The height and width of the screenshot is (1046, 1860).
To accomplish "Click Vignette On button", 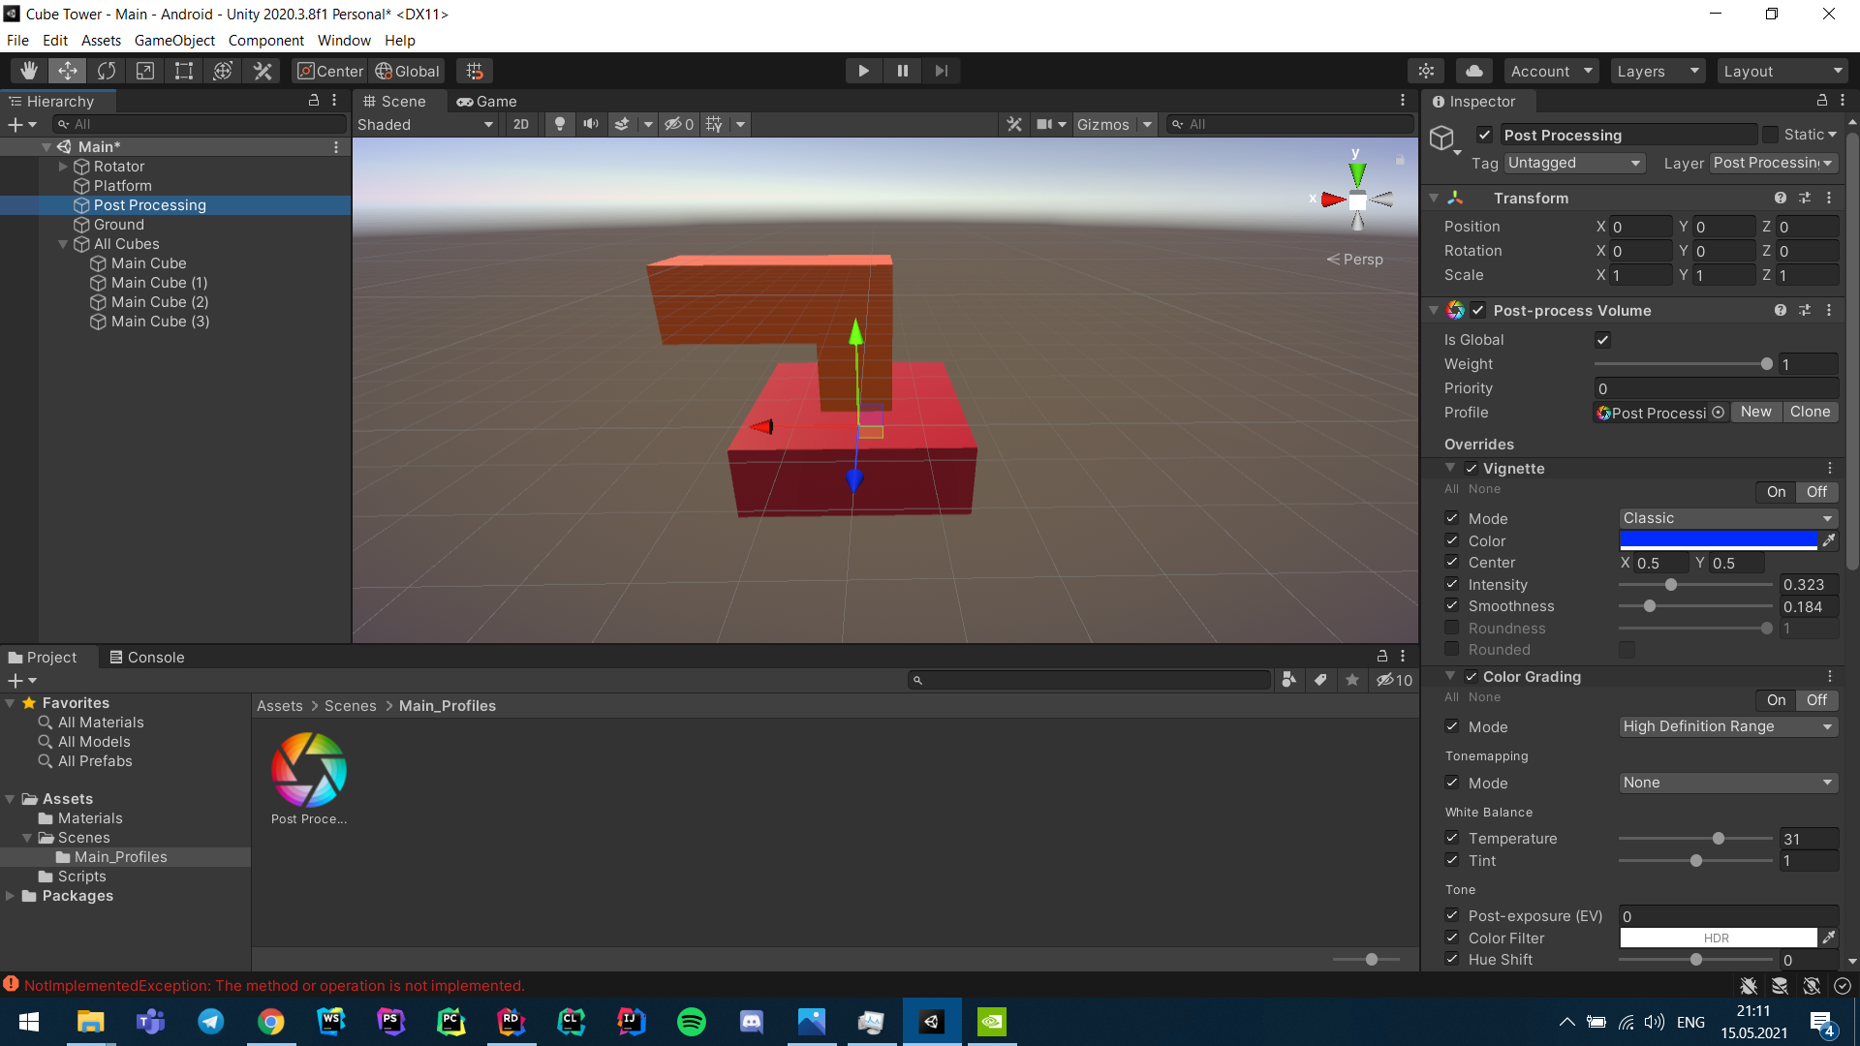I will 1776,492.
